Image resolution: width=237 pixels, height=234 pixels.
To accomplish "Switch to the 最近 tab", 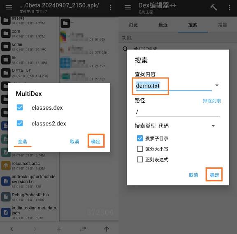I will (x=163, y=25).
